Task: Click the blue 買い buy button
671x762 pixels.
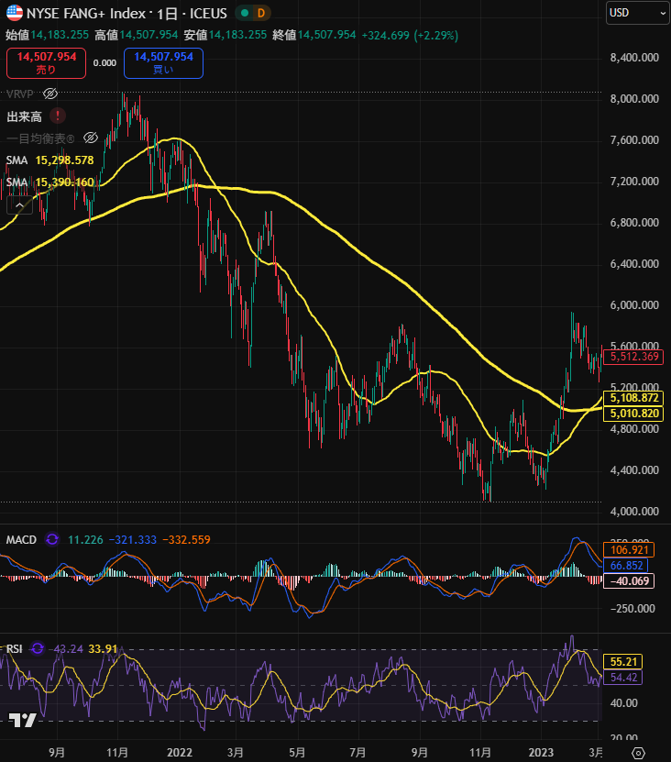Action: click(x=163, y=62)
